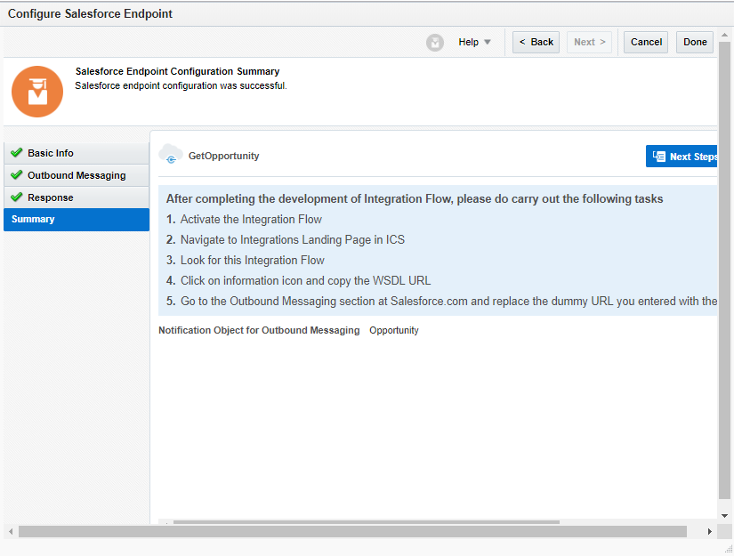Image resolution: width=734 pixels, height=556 pixels.
Task: Click the disabled Next button
Action: point(589,42)
